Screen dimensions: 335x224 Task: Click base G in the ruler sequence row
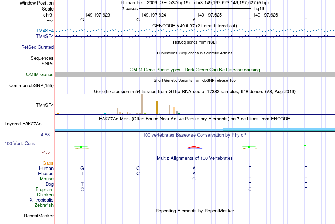(x=82, y=20)
